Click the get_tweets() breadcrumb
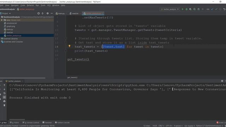This screenshot has width=226, height=127. click(x=72, y=78)
